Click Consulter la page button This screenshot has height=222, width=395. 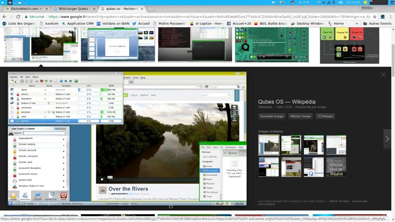(272, 116)
